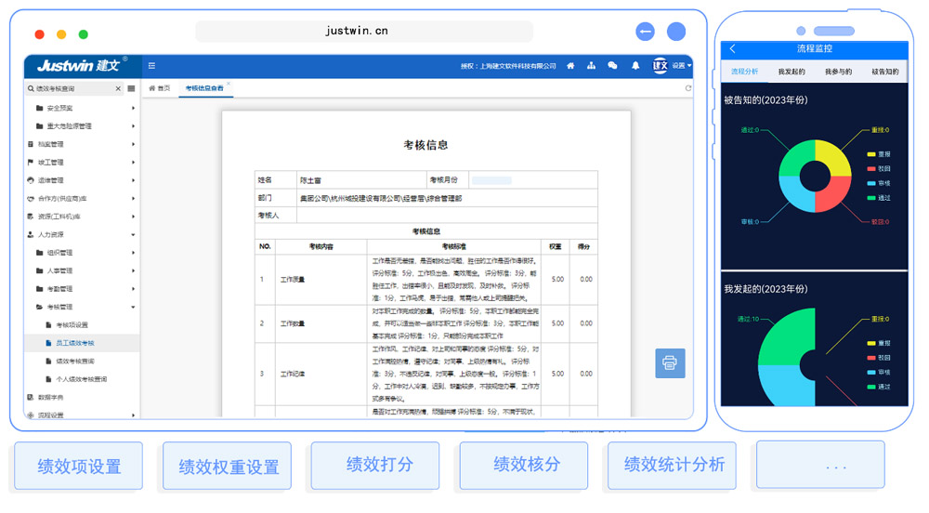Expand 运维管理 menu arrow
929x513 pixels.
(x=133, y=180)
